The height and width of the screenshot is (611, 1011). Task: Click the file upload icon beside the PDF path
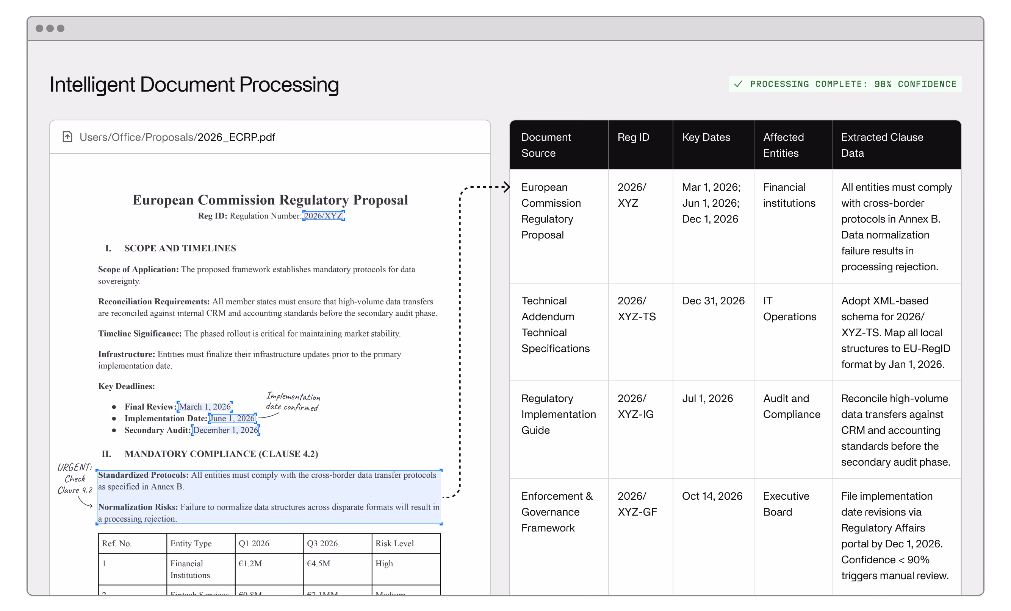point(67,137)
